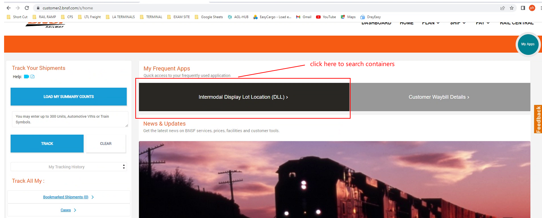Click the help video camera icon
This screenshot has height=218, width=542.
tap(26, 77)
